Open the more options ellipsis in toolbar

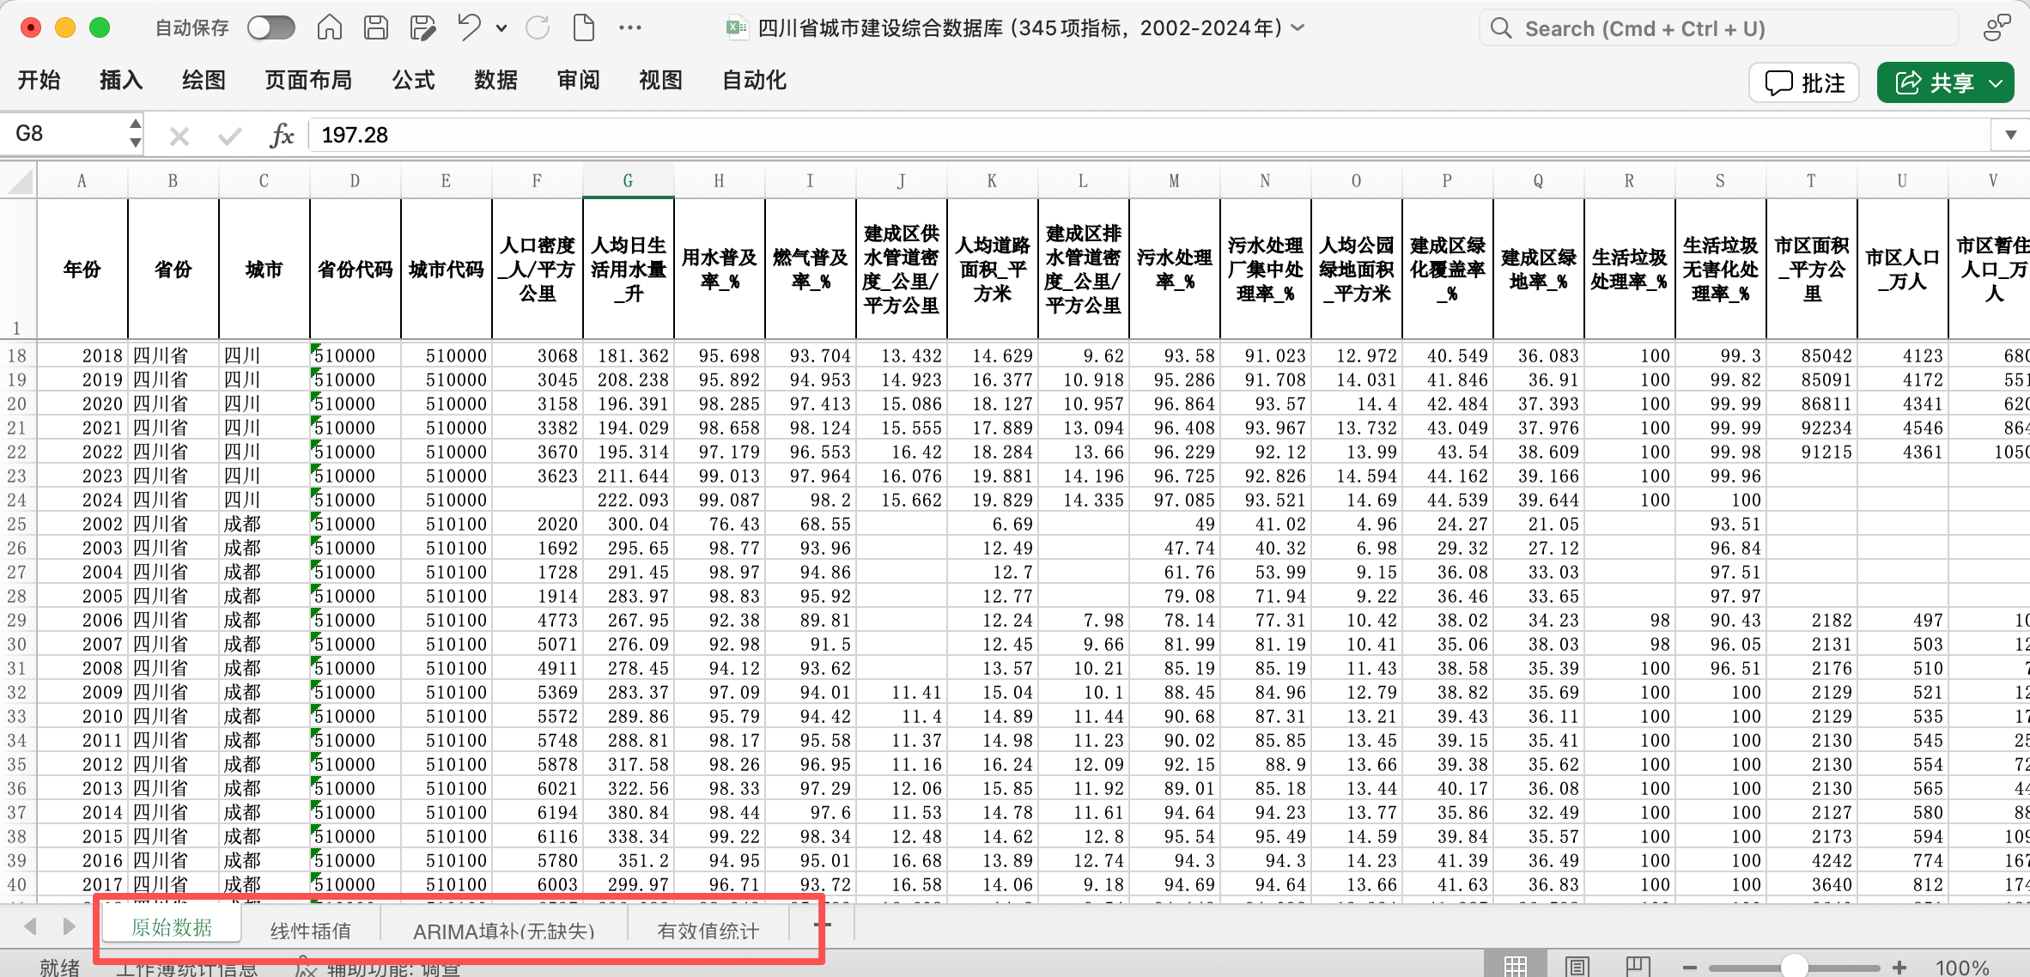pyautogui.click(x=630, y=28)
